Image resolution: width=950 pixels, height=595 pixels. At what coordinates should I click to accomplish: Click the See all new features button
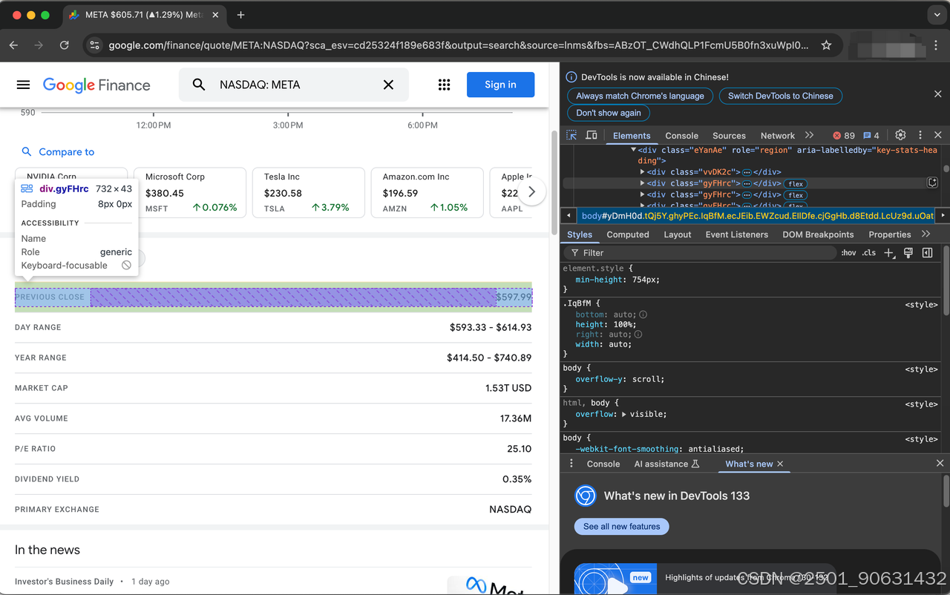[621, 526]
